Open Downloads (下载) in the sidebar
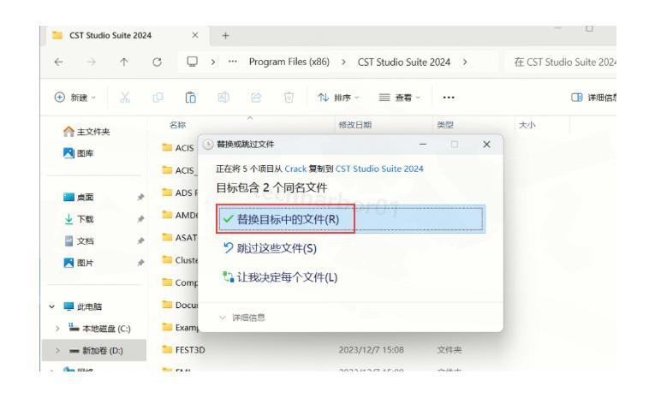The width and height of the screenshot is (655, 398). tap(79, 219)
